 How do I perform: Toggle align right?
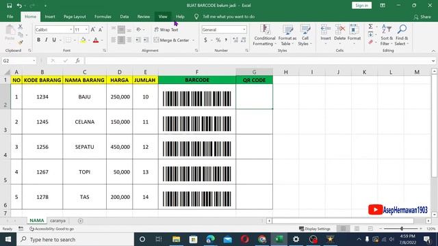tap(129, 40)
